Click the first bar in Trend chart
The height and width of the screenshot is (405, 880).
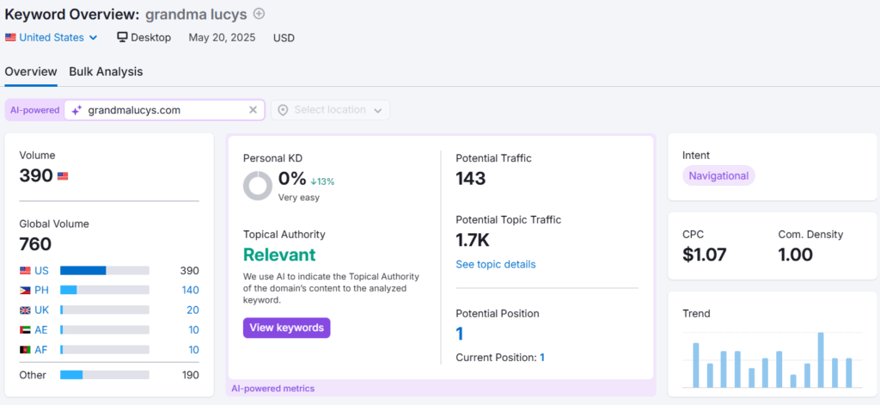point(696,365)
